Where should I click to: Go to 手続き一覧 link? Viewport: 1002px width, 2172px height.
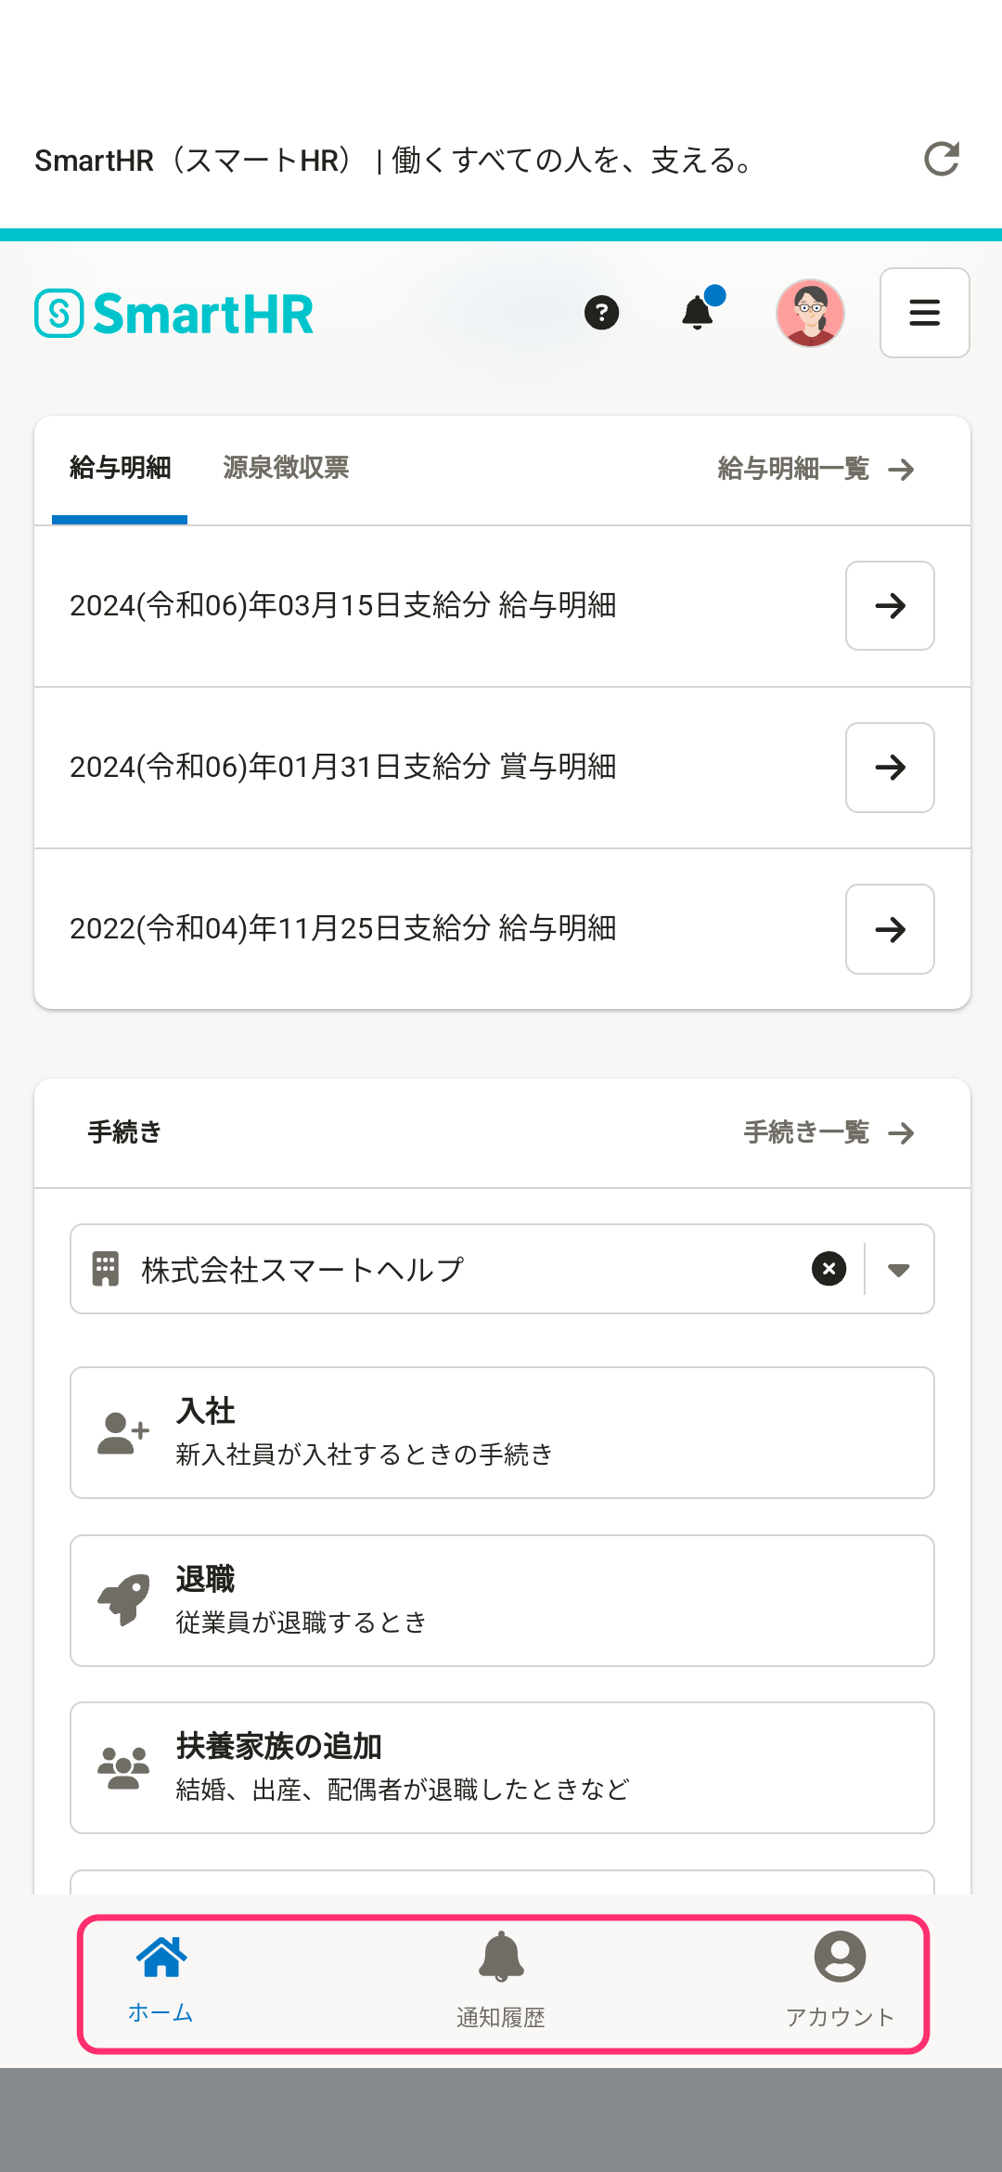pyautogui.click(x=829, y=1132)
